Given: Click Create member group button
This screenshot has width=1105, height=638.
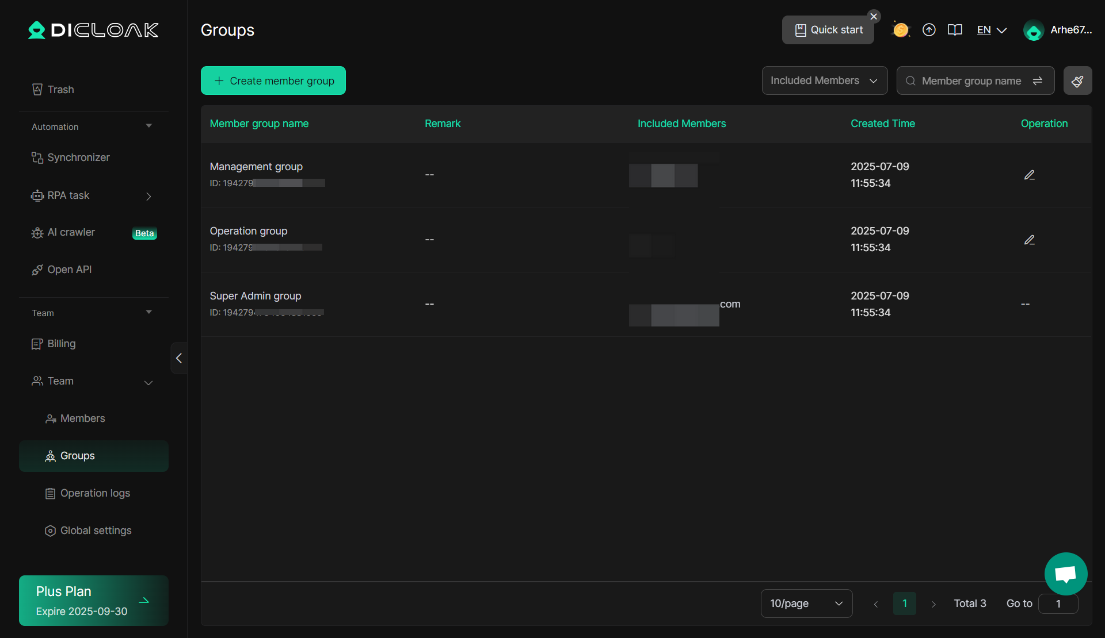Looking at the screenshot, I should (273, 81).
